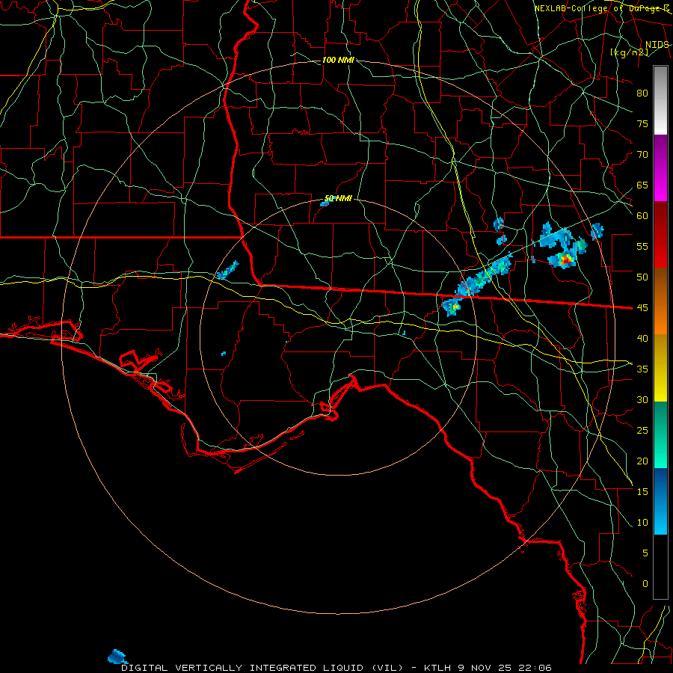
Task: Select the red segment of the color bar
Action: (660, 234)
